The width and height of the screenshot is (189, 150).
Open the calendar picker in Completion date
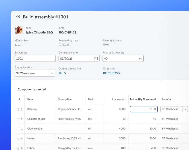point(96,58)
